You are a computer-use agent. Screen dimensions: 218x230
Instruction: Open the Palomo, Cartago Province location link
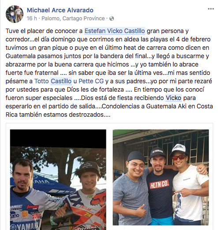click(73, 19)
